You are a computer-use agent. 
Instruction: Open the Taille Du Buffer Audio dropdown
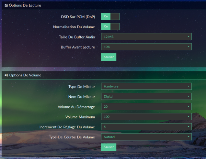146,37
